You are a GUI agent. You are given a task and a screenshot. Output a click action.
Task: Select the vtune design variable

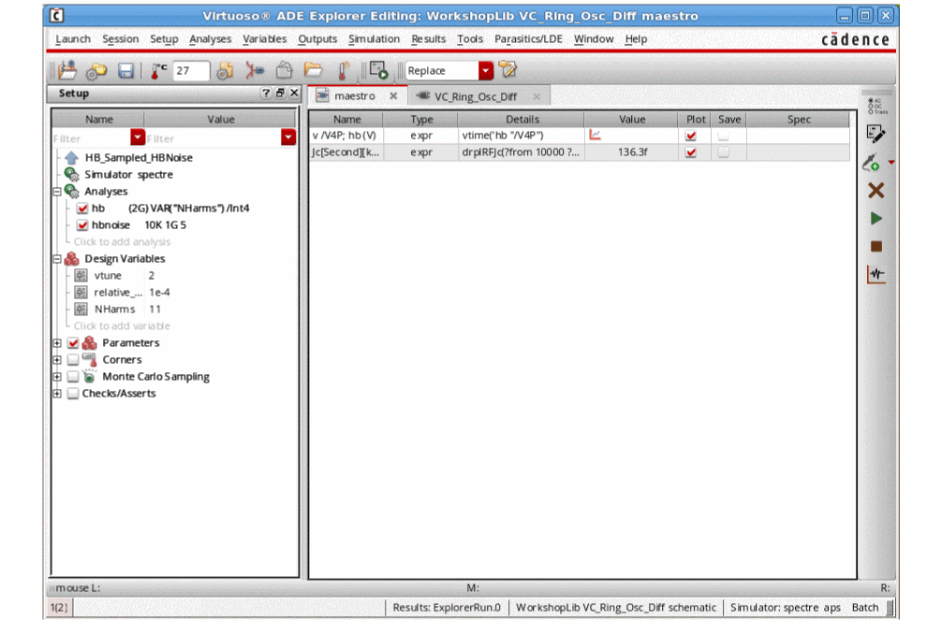pyautogui.click(x=108, y=276)
